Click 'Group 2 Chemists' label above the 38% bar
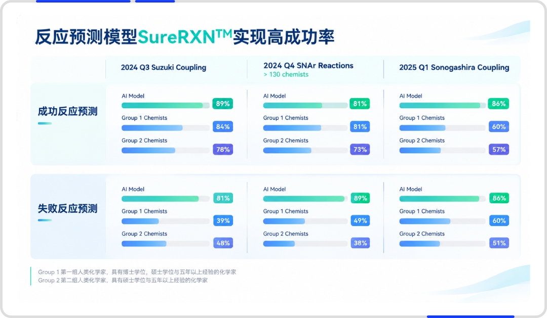This screenshot has height=318, width=547. click(x=286, y=234)
